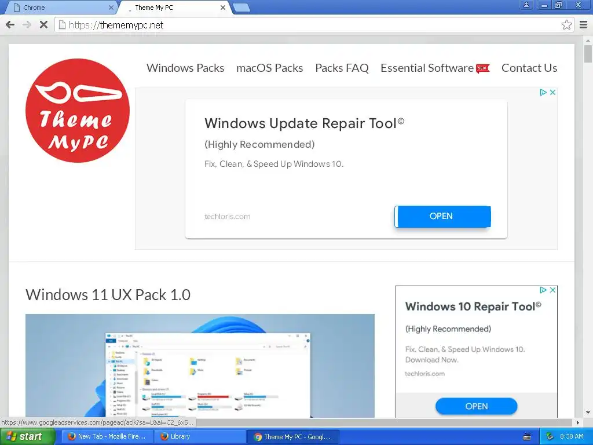Stop page loading with the X button

pos(43,25)
